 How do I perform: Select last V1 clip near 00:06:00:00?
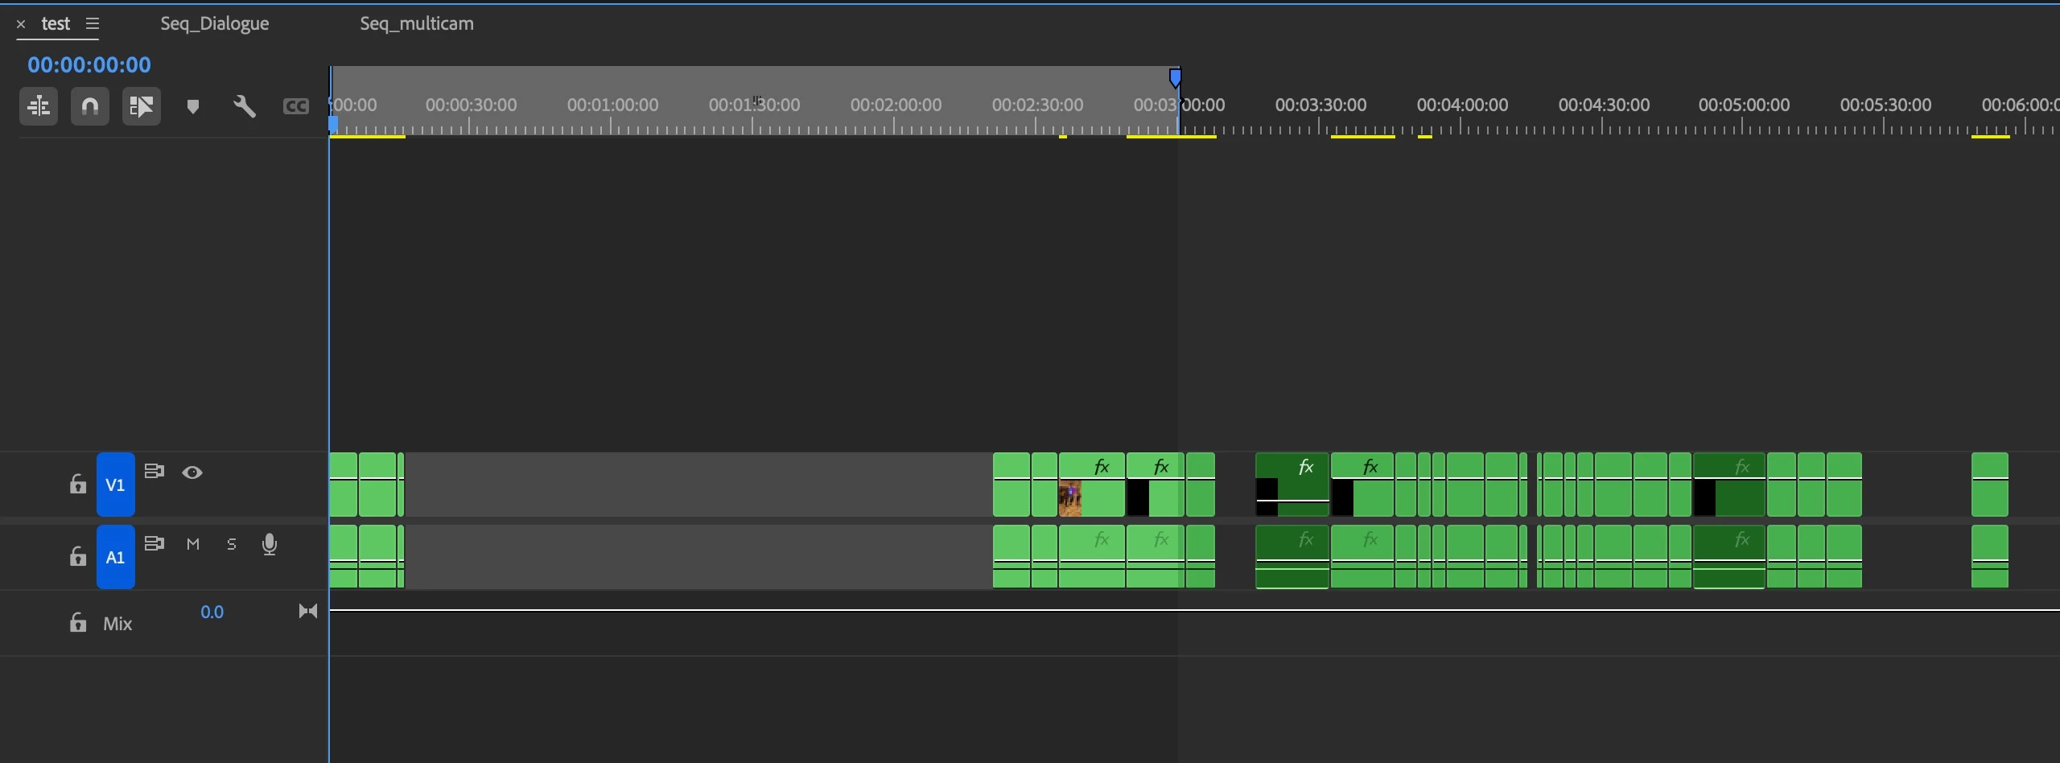click(x=1990, y=485)
